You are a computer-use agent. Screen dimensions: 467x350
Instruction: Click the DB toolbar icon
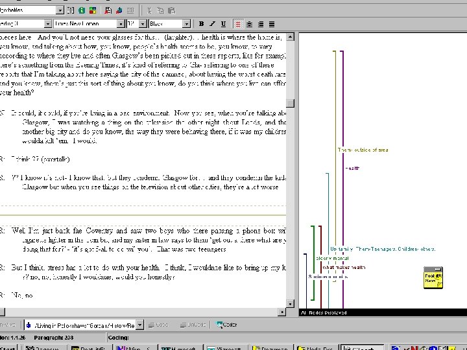tap(130, 10)
